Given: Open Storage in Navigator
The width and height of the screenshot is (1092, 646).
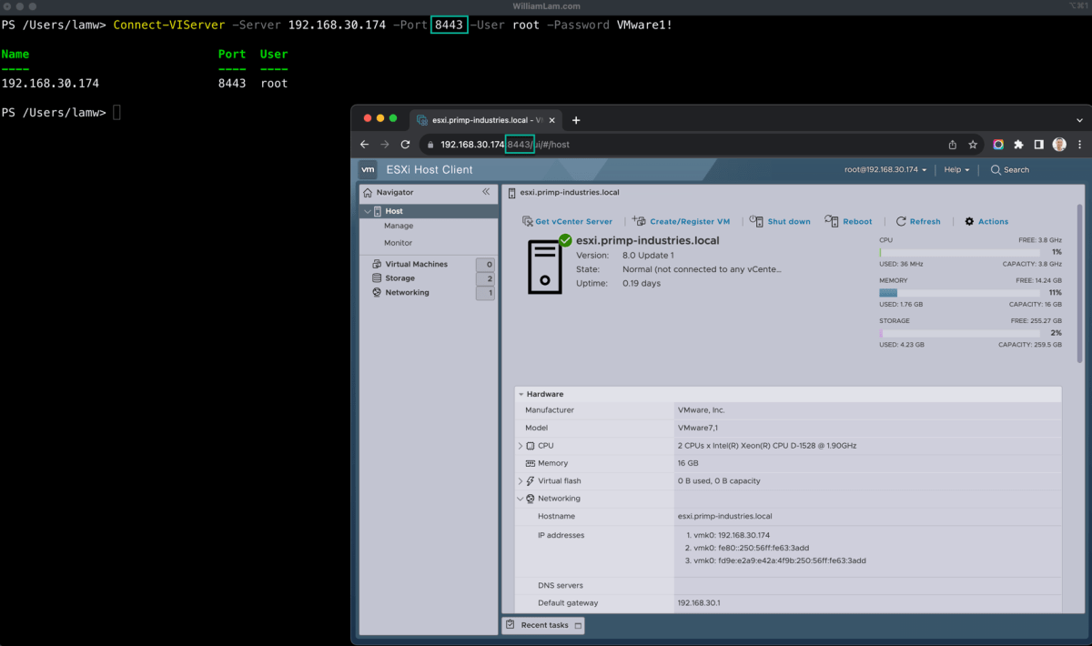Looking at the screenshot, I should click(400, 278).
